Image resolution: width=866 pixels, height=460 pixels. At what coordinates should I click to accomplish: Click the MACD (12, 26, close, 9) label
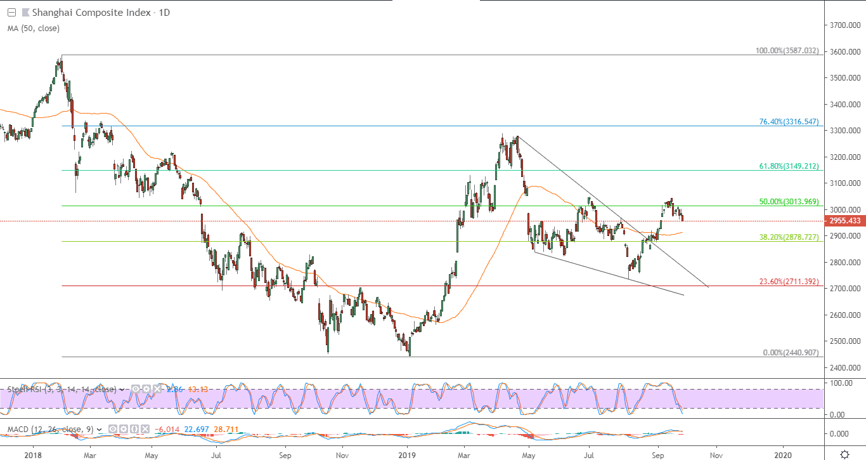50,430
